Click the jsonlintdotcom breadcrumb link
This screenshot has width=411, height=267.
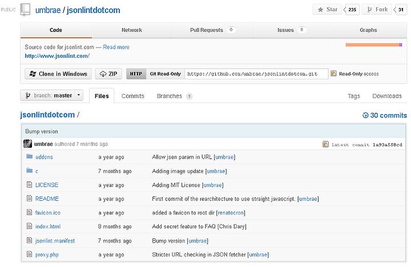47,115
